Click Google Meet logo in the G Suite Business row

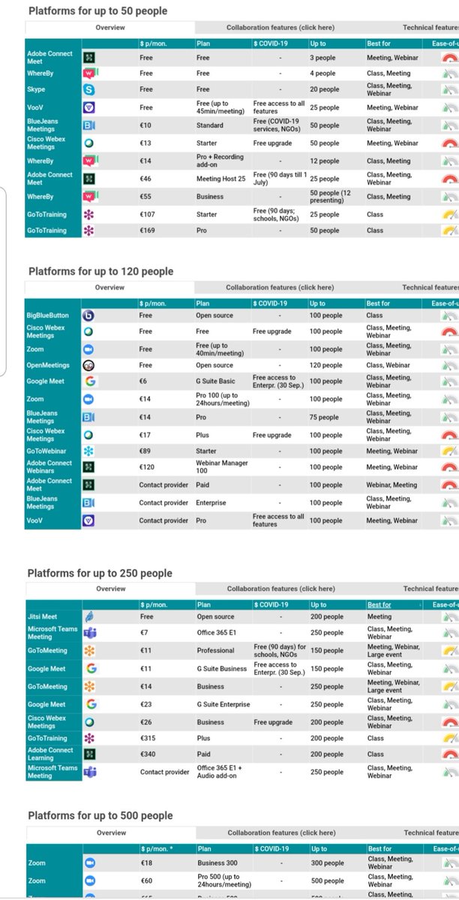(90, 668)
